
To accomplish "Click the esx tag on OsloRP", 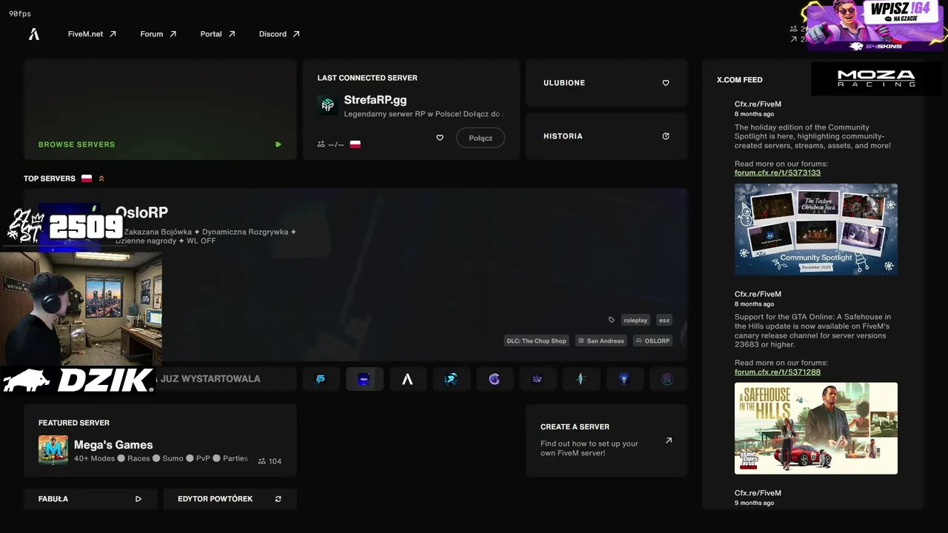I will click(x=664, y=320).
